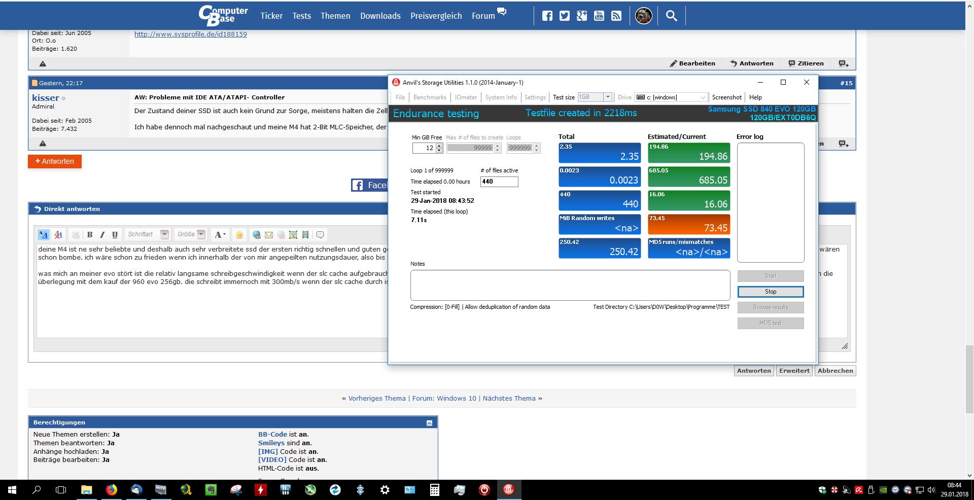Open the ComputerBase Facebook page icon

tap(547, 16)
